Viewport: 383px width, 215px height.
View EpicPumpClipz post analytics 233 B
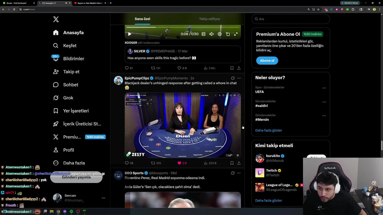(210, 163)
